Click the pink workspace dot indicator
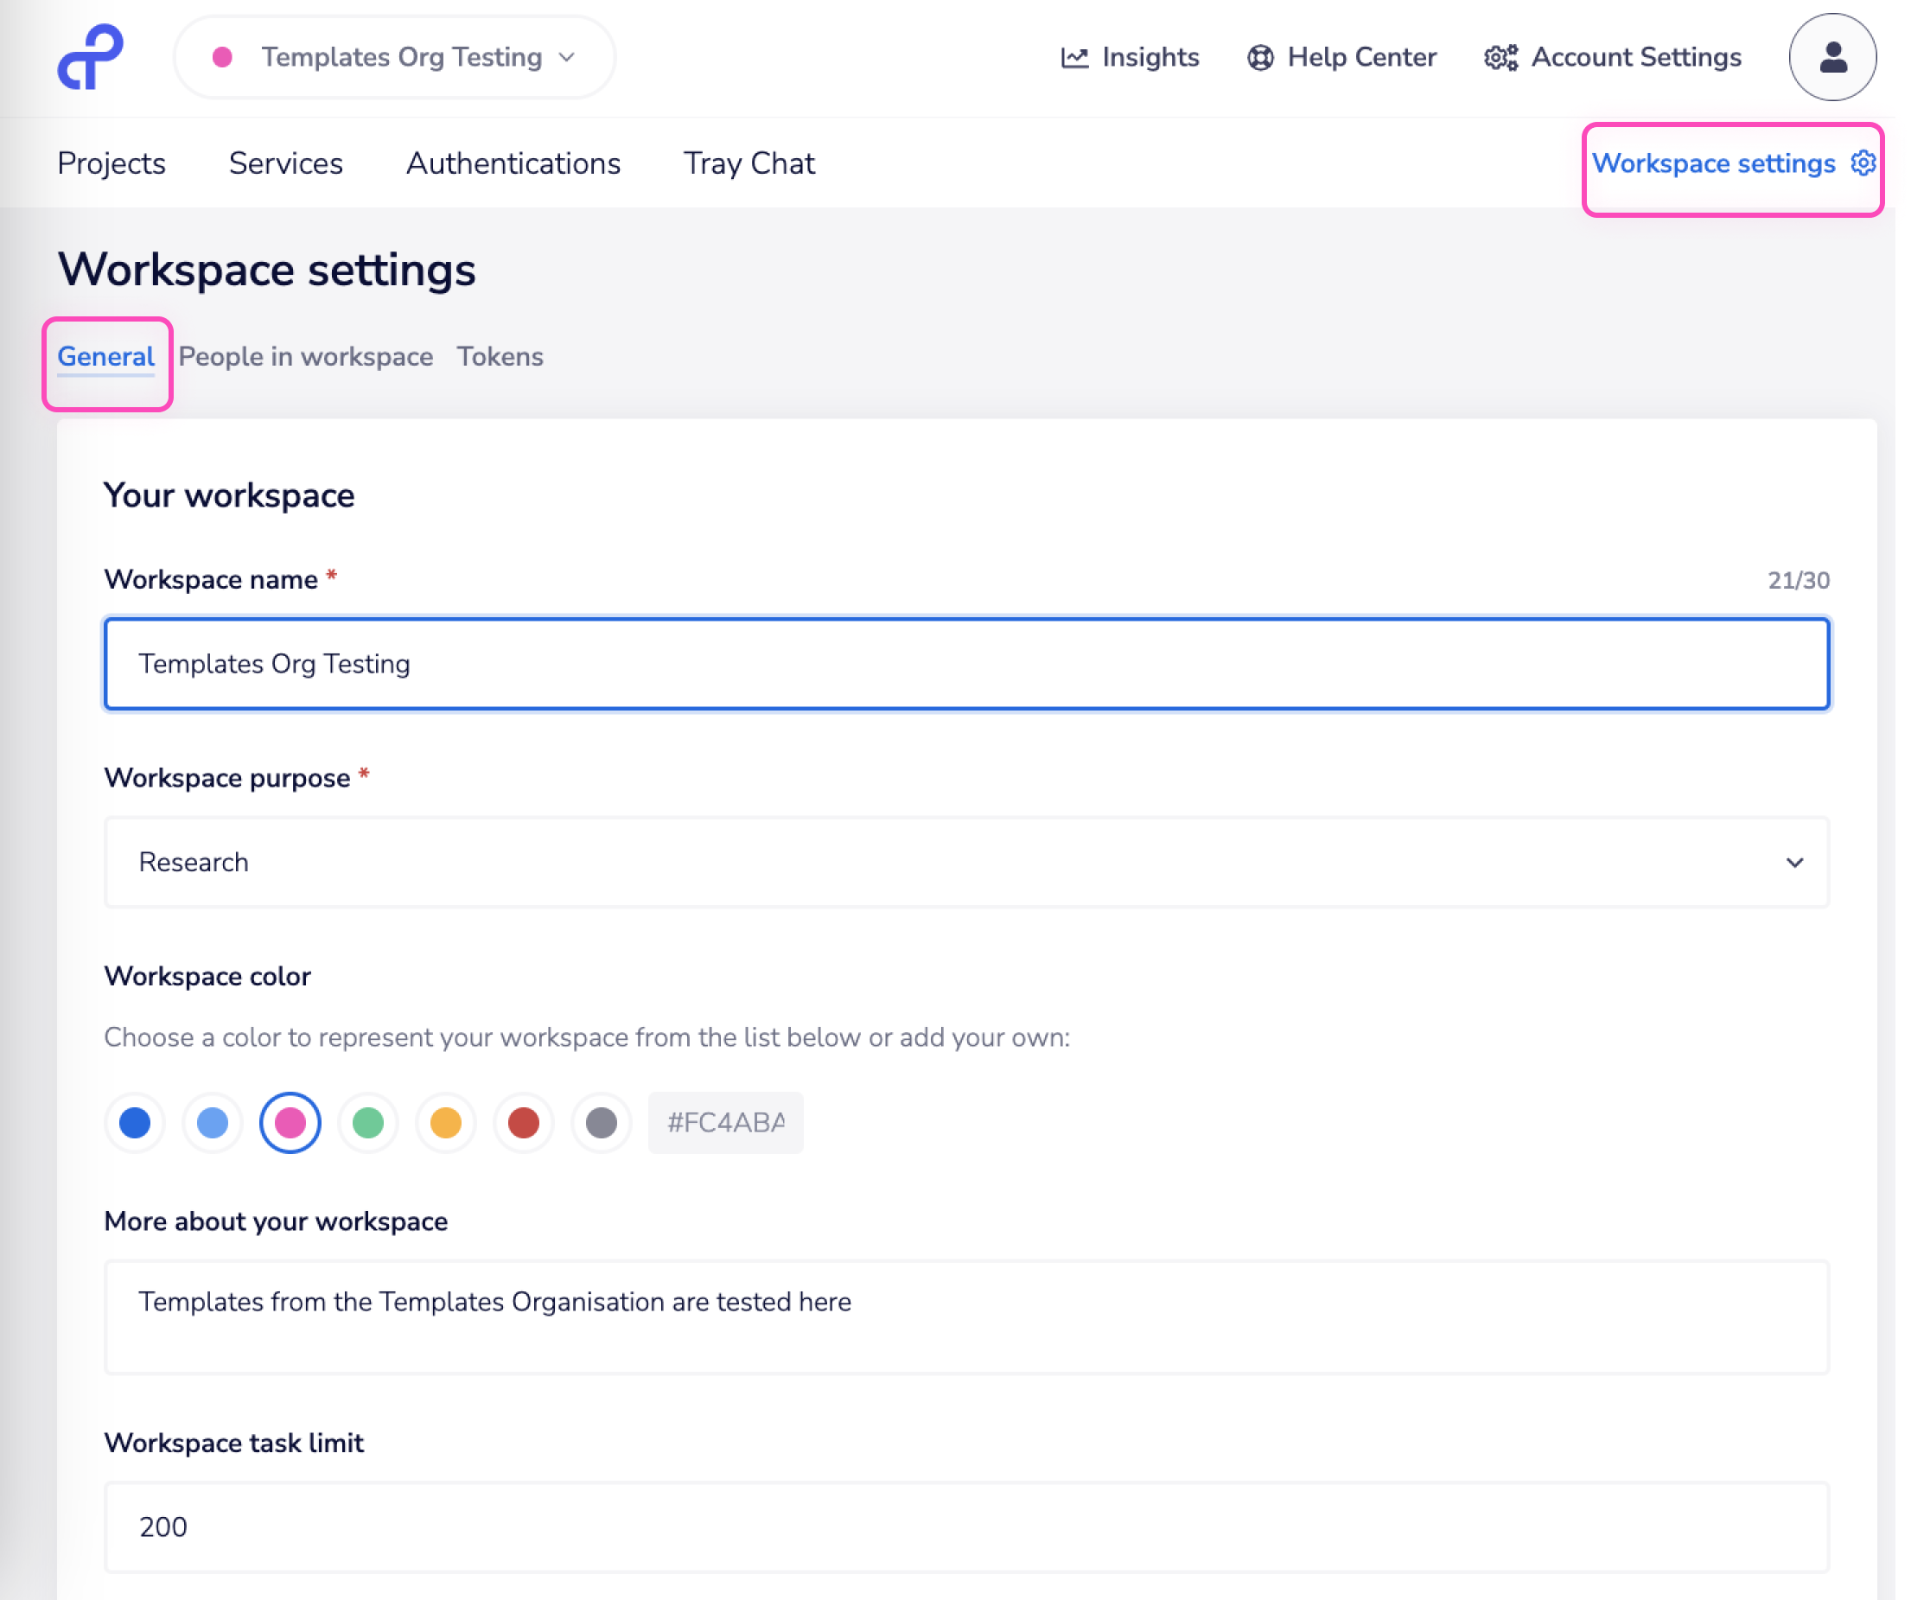Screen dimensions: 1911x1600 click(222, 57)
